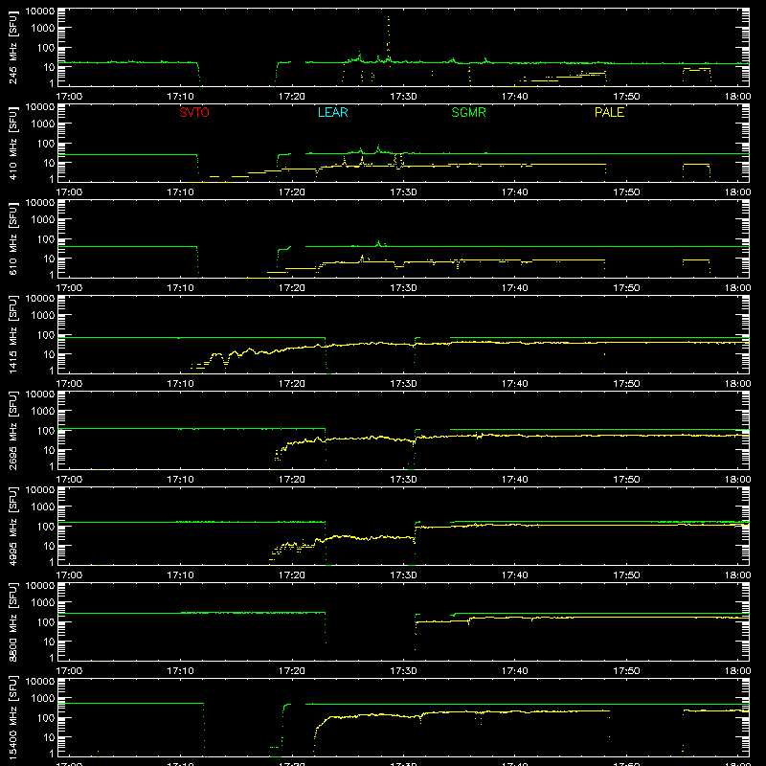Click the 17:50 label under the 8800 MHz plot
The image size is (766, 766).
626,671
